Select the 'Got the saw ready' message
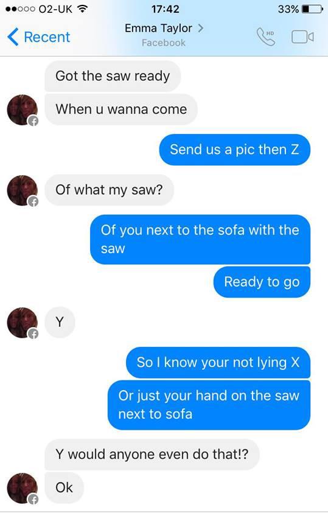Viewport: 328px width, 513px height. point(113,76)
